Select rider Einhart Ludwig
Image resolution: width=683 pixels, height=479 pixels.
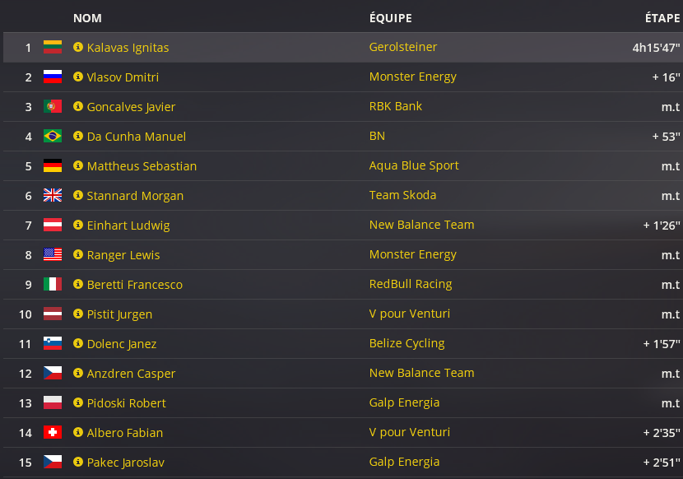pyautogui.click(x=128, y=226)
